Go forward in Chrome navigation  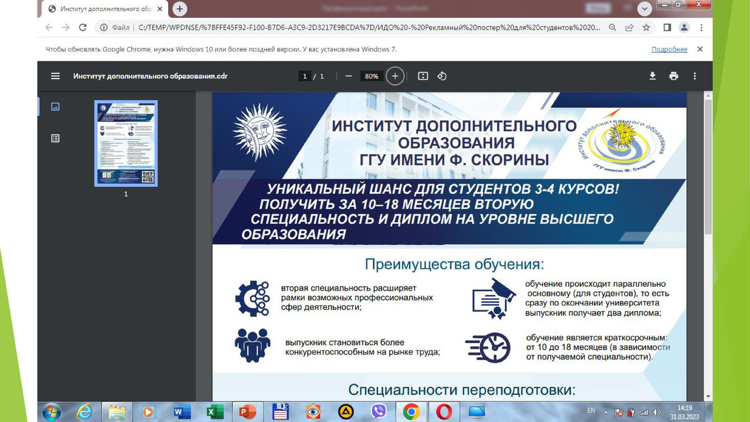click(66, 27)
